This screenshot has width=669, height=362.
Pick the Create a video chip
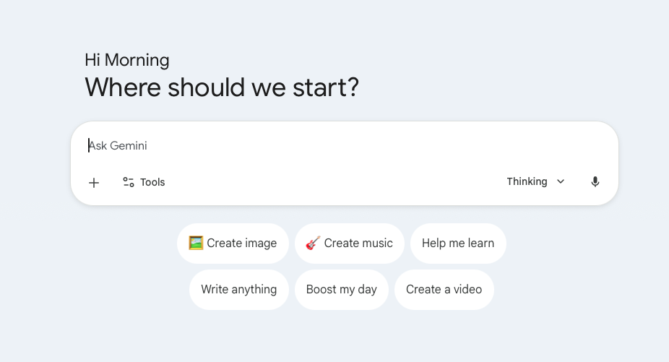point(444,290)
